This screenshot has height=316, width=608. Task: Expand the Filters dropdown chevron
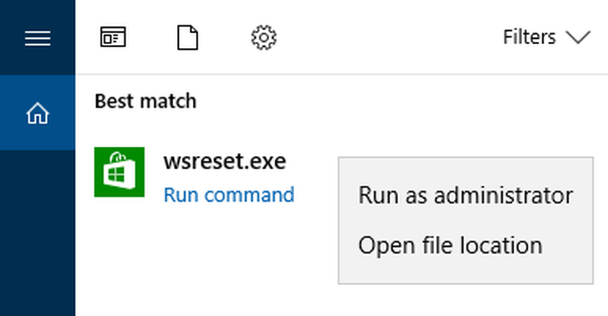pyautogui.click(x=578, y=38)
